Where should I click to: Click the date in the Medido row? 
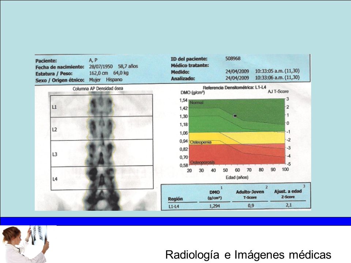pyautogui.click(x=237, y=71)
